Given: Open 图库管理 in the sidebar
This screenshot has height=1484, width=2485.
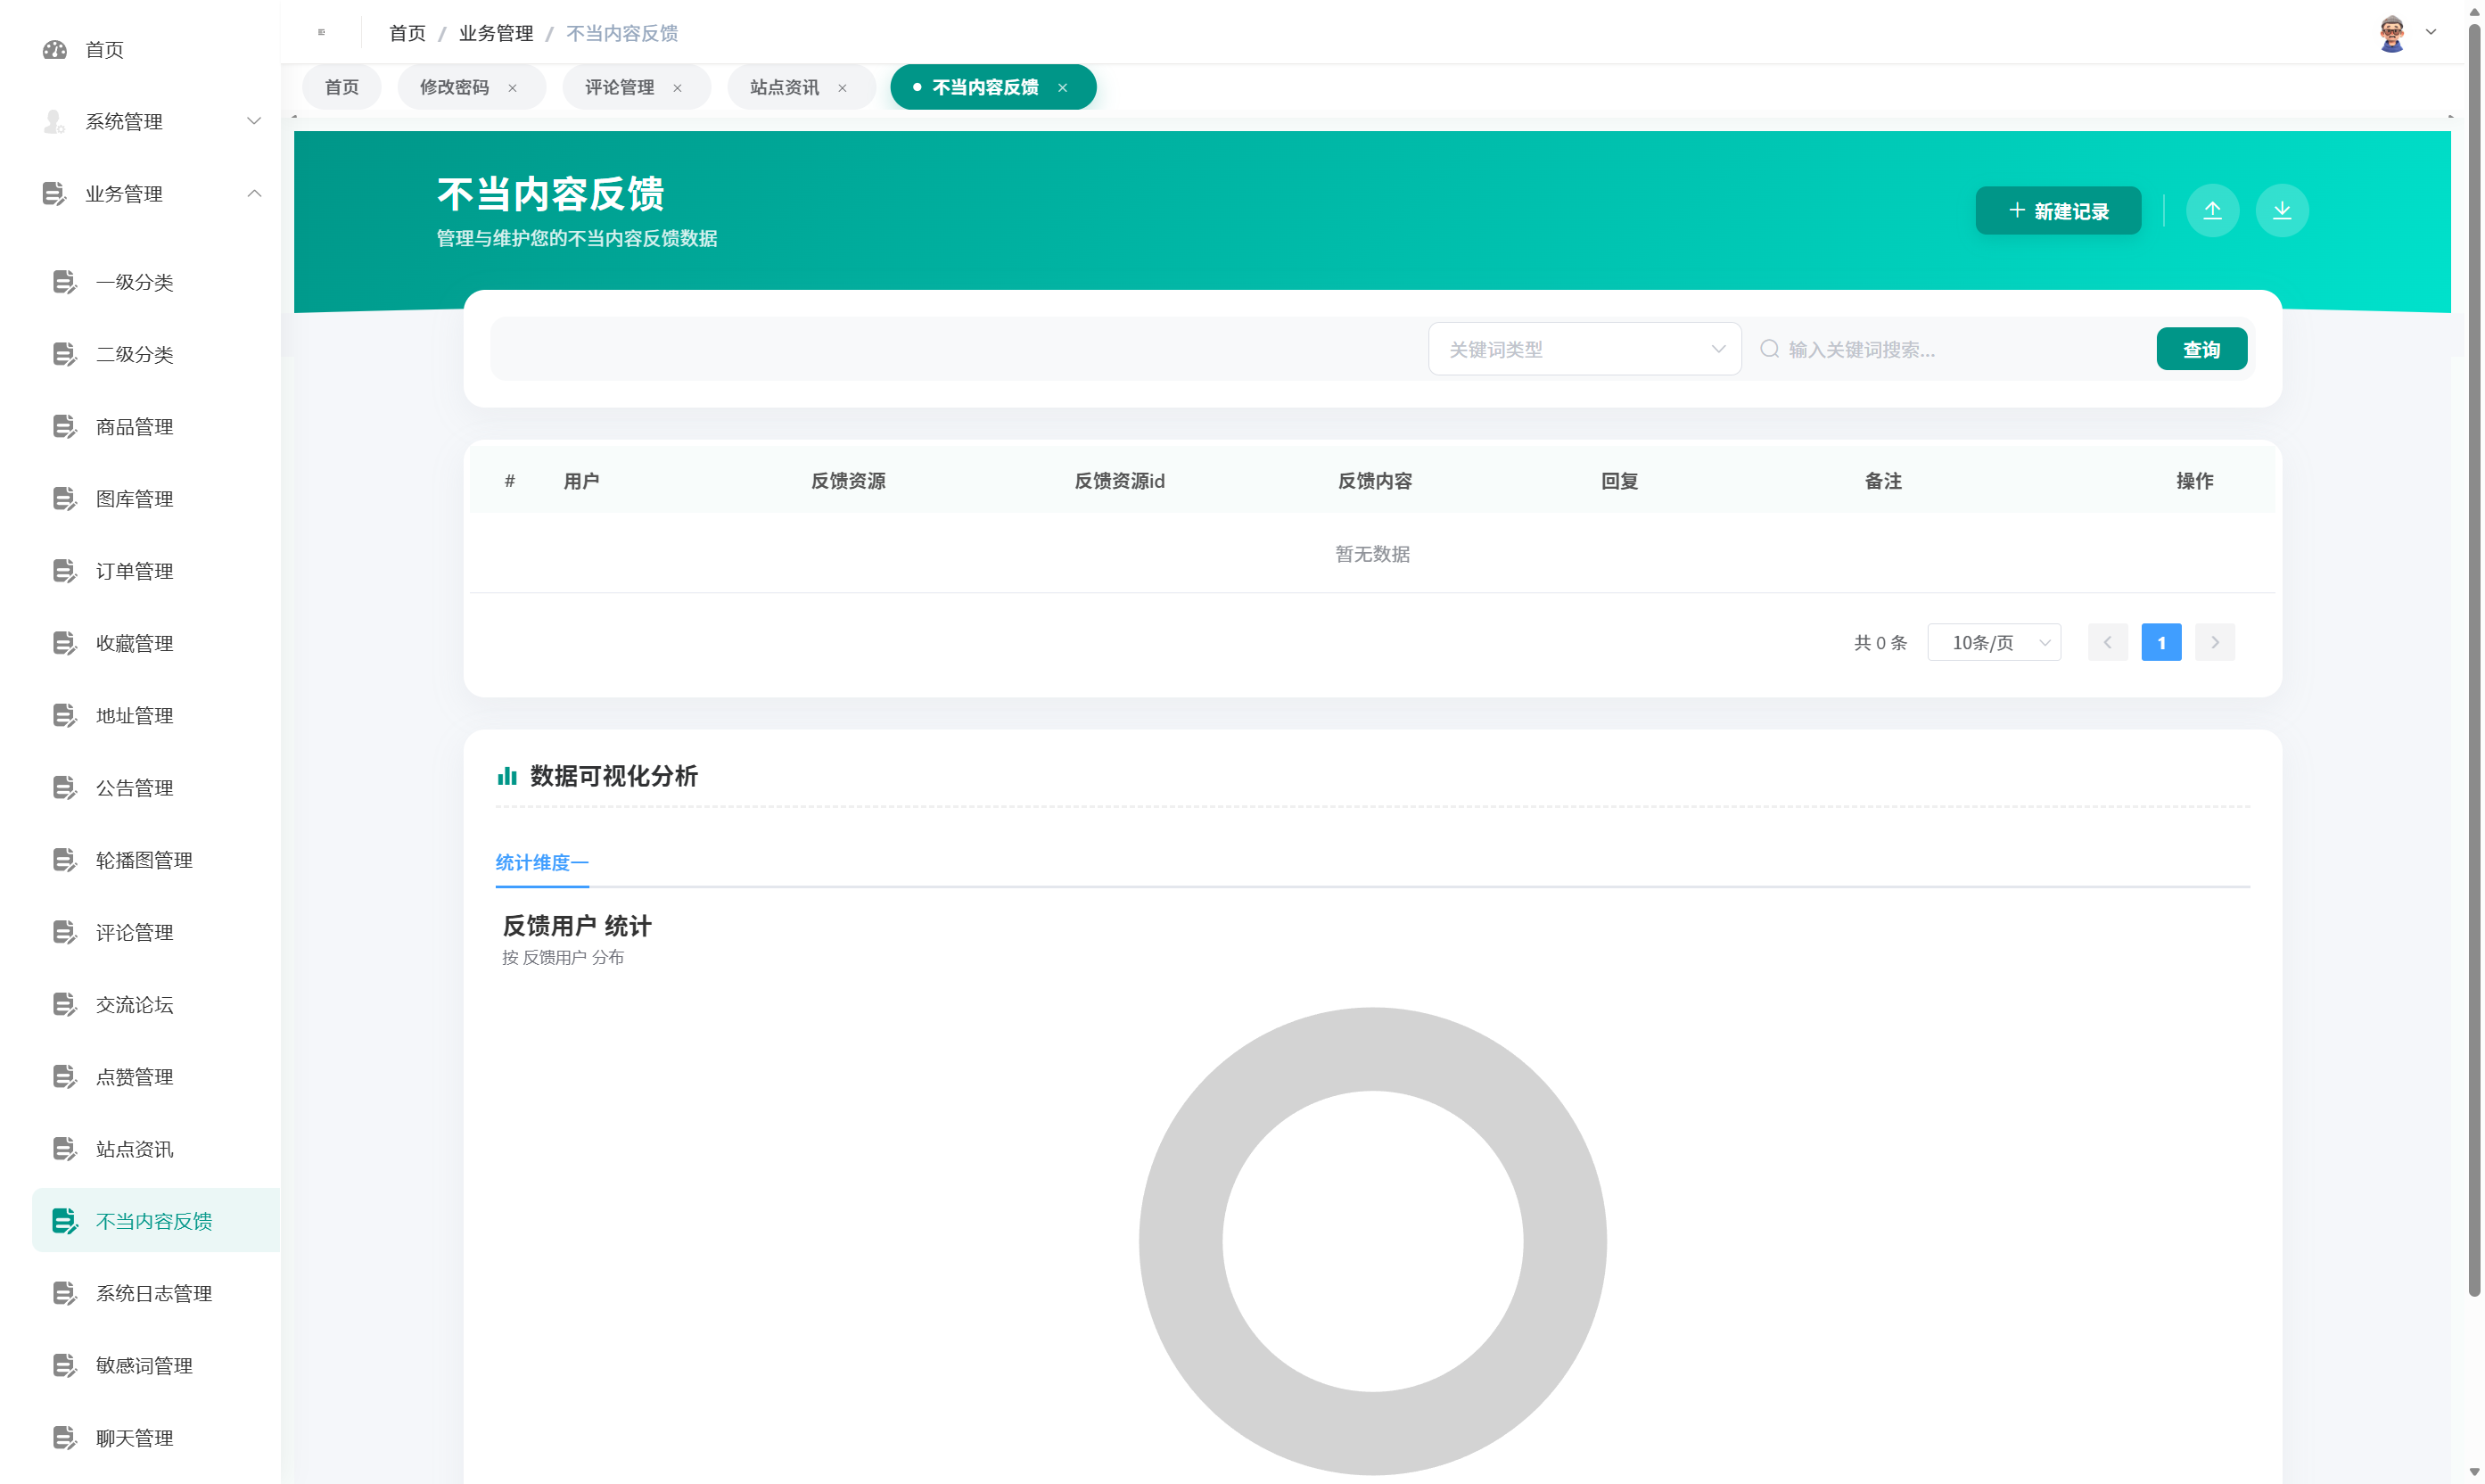Looking at the screenshot, I should tap(134, 498).
